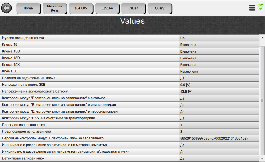Click 'Напрежение на клема 30B' label
The width and height of the screenshot is (265, 162).
[24, 85]
